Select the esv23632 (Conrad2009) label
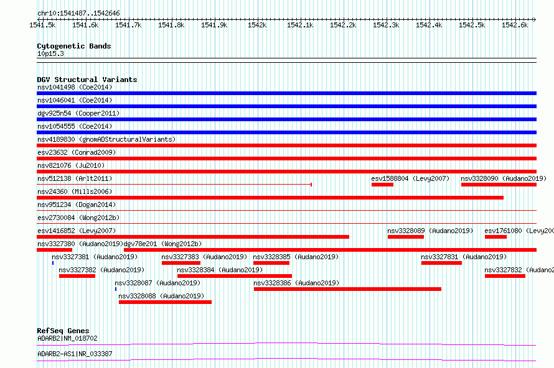The width and height of the screenshot is (554, 368). (x=77, y=152)
